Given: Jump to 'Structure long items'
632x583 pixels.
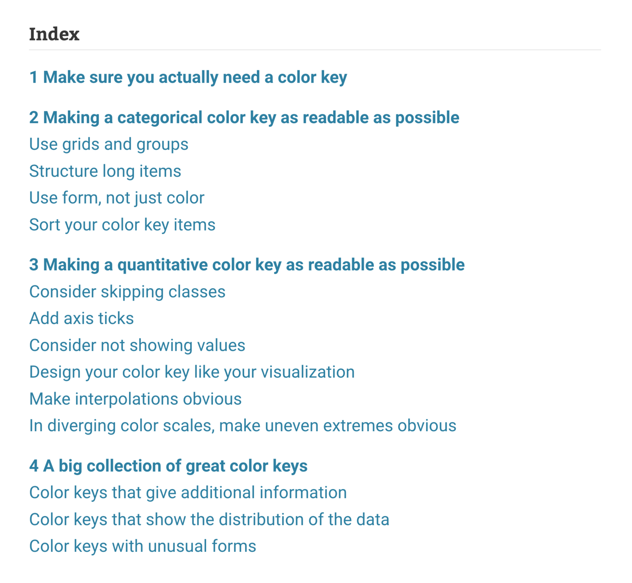Looking at the screenshot, I should (x=105, y=171).
